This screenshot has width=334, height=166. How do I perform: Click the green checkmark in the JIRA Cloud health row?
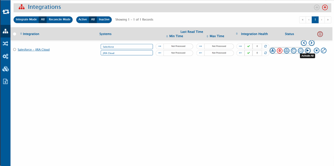[x=248, y=53]
